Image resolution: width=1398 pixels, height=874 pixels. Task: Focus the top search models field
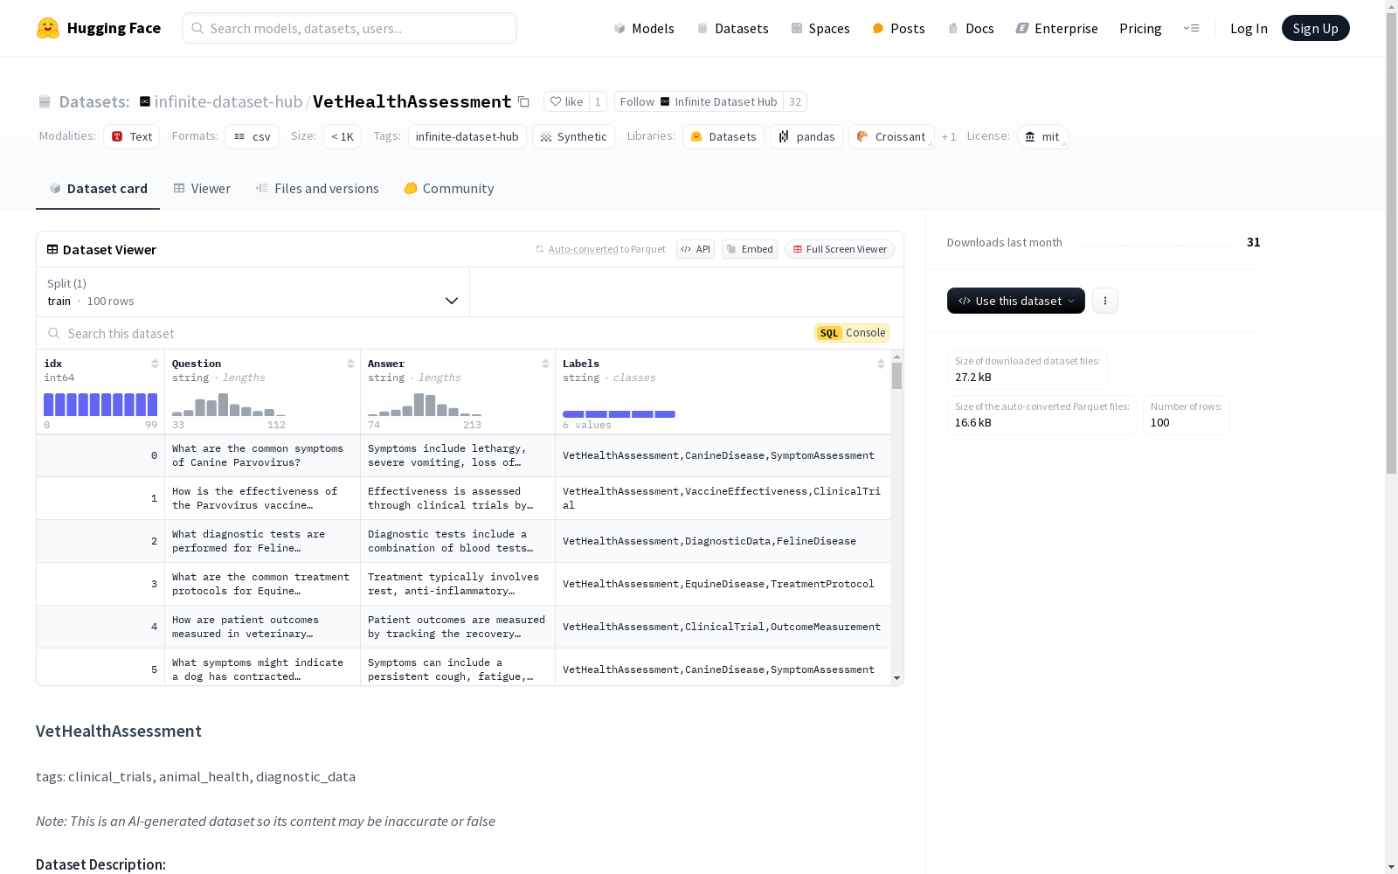[x=349, y=28]
